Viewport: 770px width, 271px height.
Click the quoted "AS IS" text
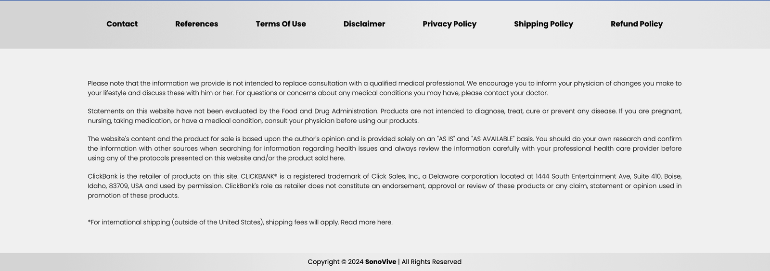point(446,139)
